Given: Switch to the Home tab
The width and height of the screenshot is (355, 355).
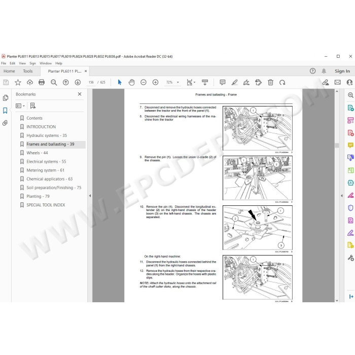Looking at the screenshot, I should pyautogui.click(x=9, y=71).
